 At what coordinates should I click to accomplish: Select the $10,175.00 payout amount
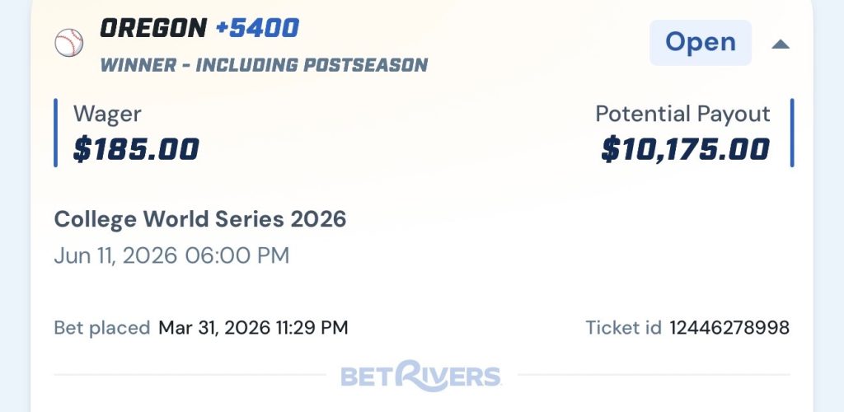click(x=685, y=150)
